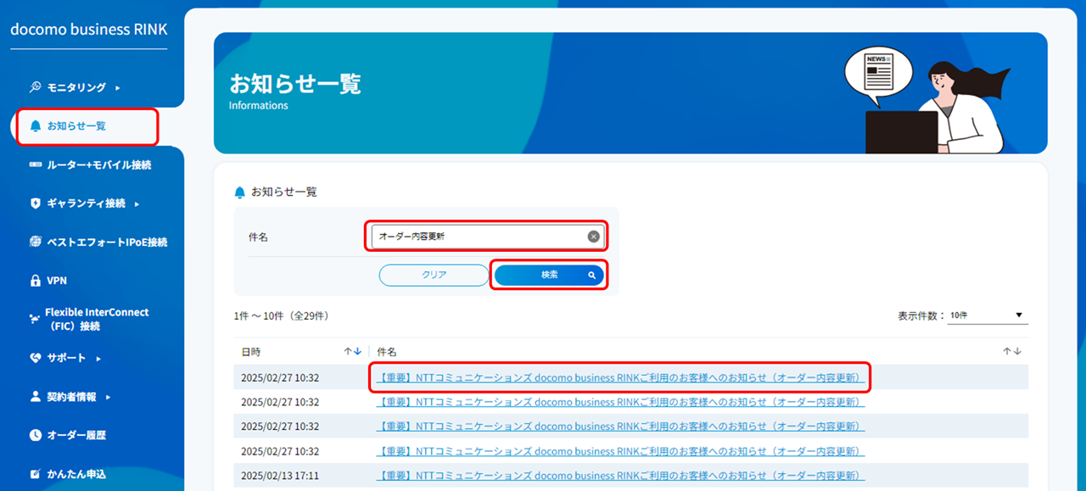Click the Informations subtitle in the banner
Viewport: 1086px width, 491px height.
coord(259,106)
